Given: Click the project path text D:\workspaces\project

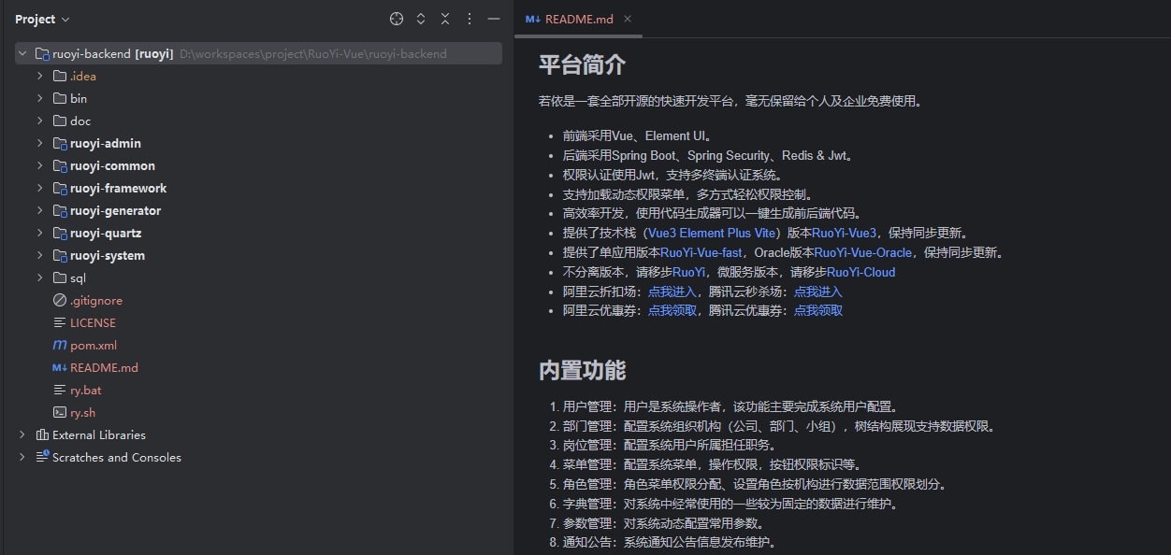Looking at the screenshot, I should click(x=313, y=54).
